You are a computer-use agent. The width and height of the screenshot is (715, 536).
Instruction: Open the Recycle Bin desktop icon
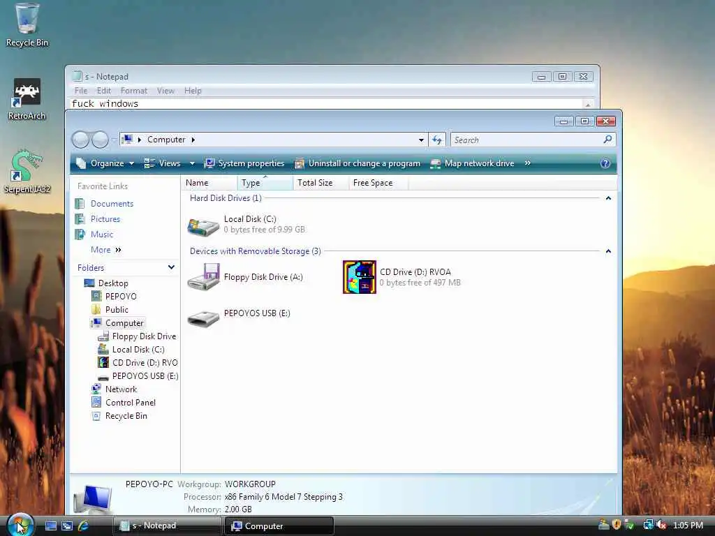point(27,25)
